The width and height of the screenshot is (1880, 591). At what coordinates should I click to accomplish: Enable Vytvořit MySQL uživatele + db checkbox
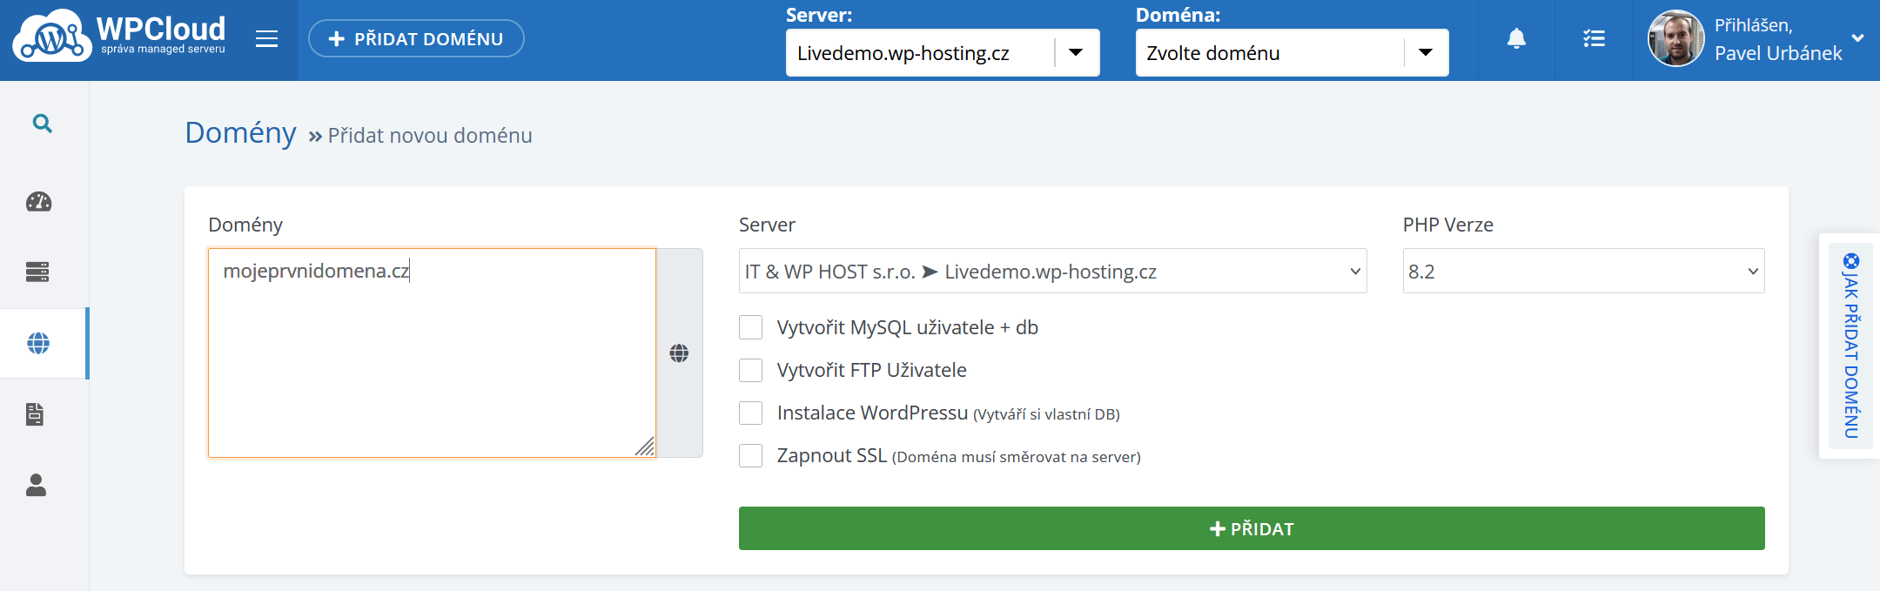point(750,327)
